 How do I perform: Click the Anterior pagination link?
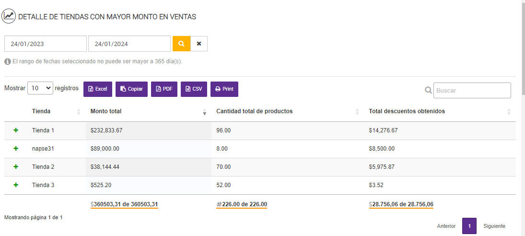coord(446,226)
